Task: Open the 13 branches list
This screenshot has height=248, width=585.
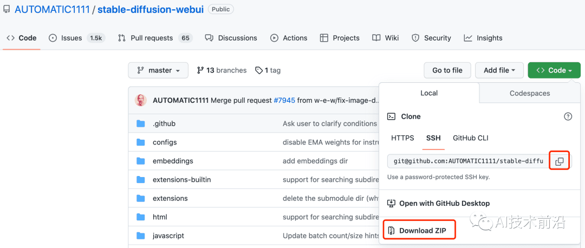Action: click(222, 70)
